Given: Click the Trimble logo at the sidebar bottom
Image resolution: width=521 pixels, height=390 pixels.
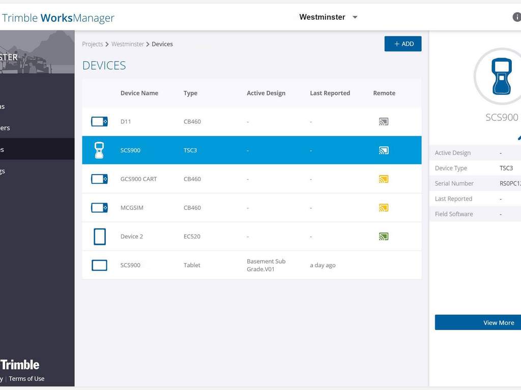Looking at the screenshot, I should 20,365.
